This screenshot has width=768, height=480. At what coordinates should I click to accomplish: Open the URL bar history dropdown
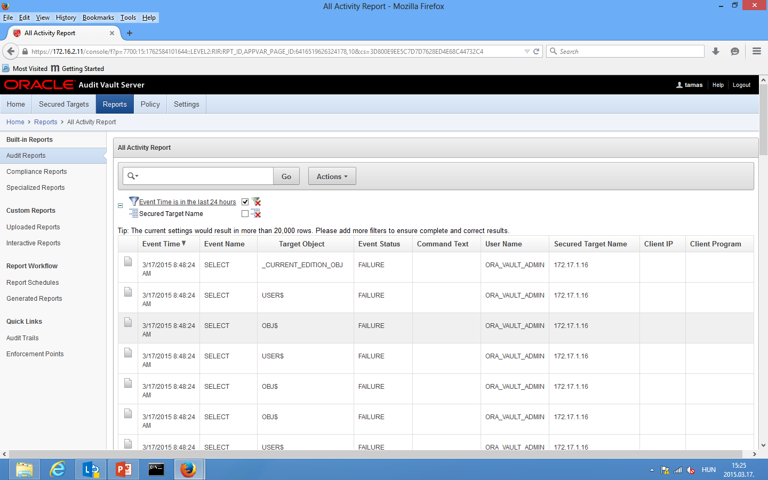point(527,51)
